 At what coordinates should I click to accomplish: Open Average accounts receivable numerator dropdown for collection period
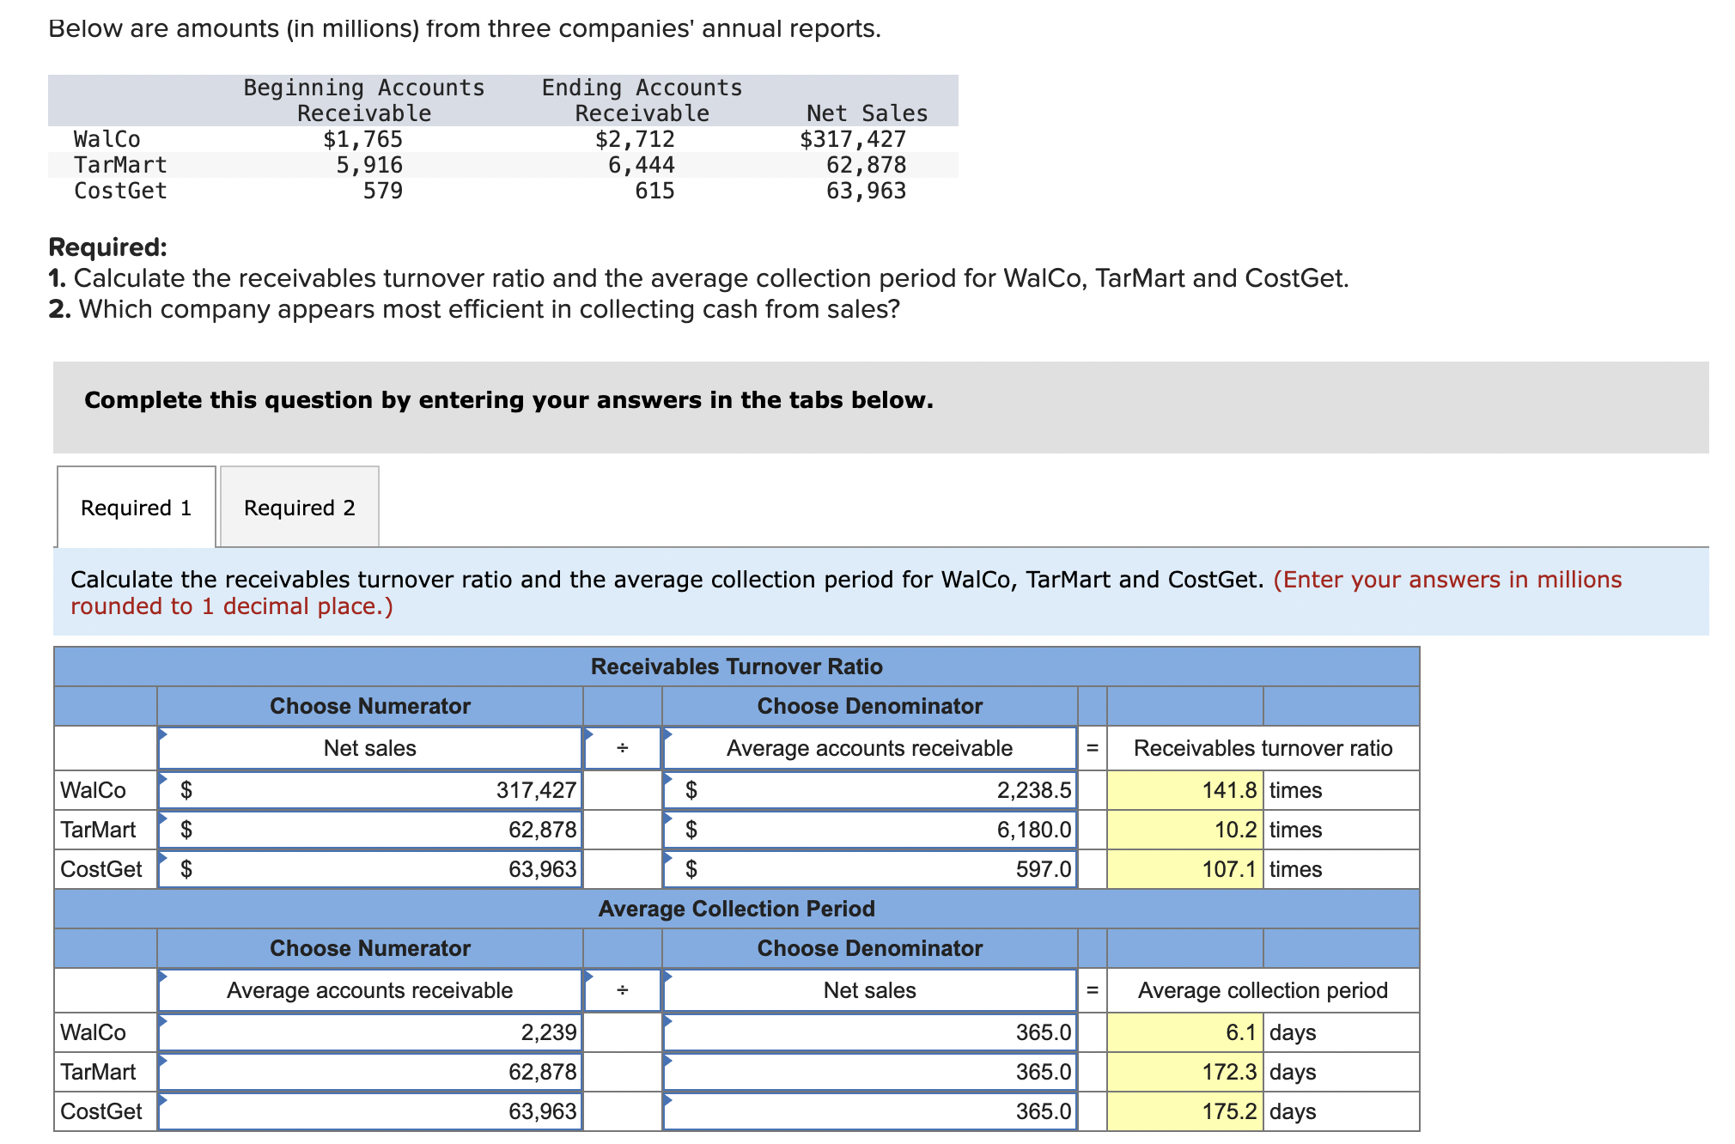(x=369, y=990)
